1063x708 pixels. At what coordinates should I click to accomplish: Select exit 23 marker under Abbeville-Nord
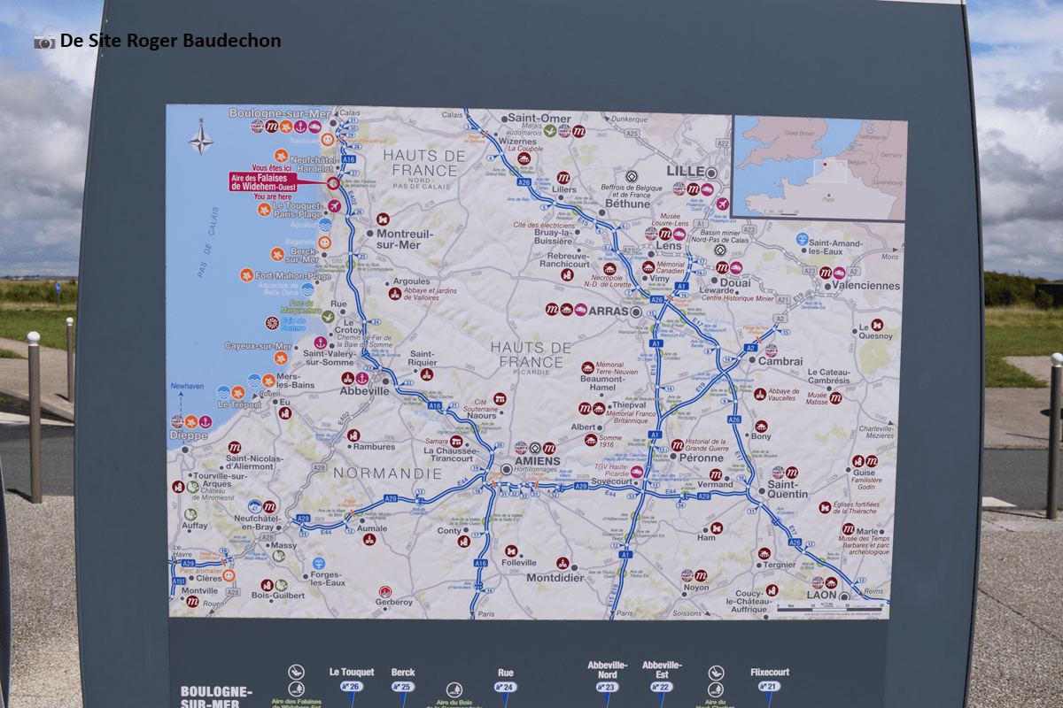coord(607,687)
